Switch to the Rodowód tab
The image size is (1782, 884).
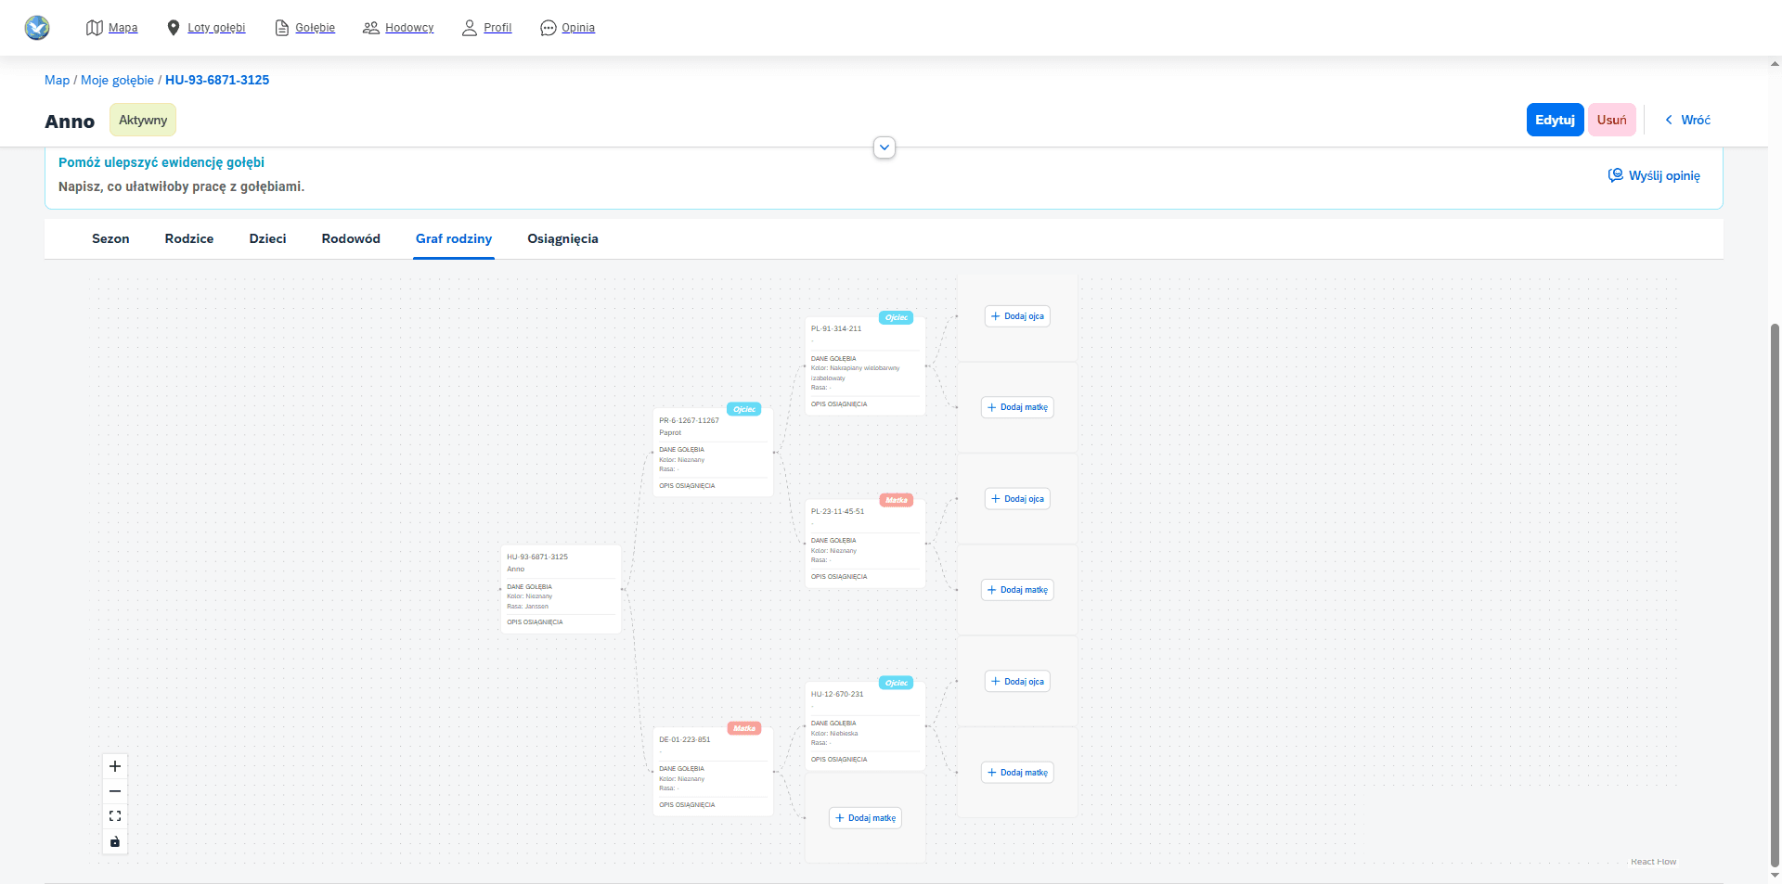click(x=351, y=238)
